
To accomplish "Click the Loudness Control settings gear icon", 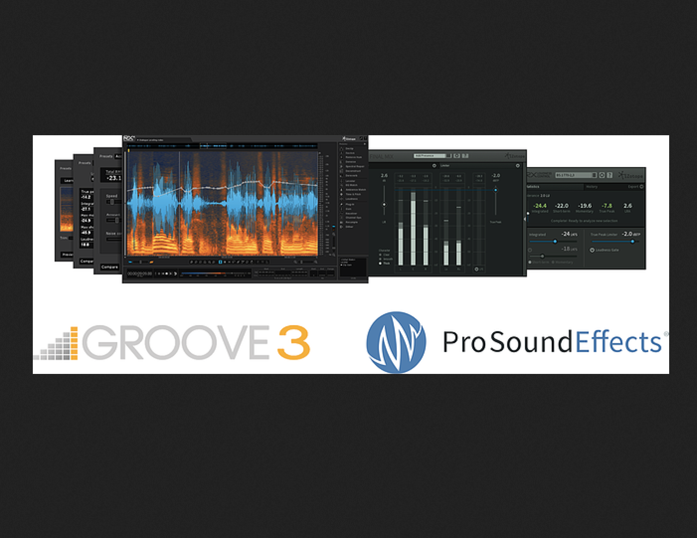I will pyautogui.click(x=602, y=175).
